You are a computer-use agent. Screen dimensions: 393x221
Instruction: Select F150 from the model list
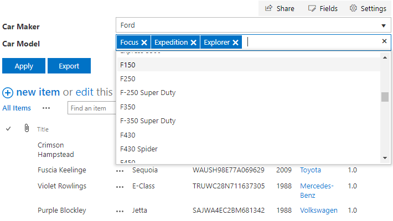(249, 65)
